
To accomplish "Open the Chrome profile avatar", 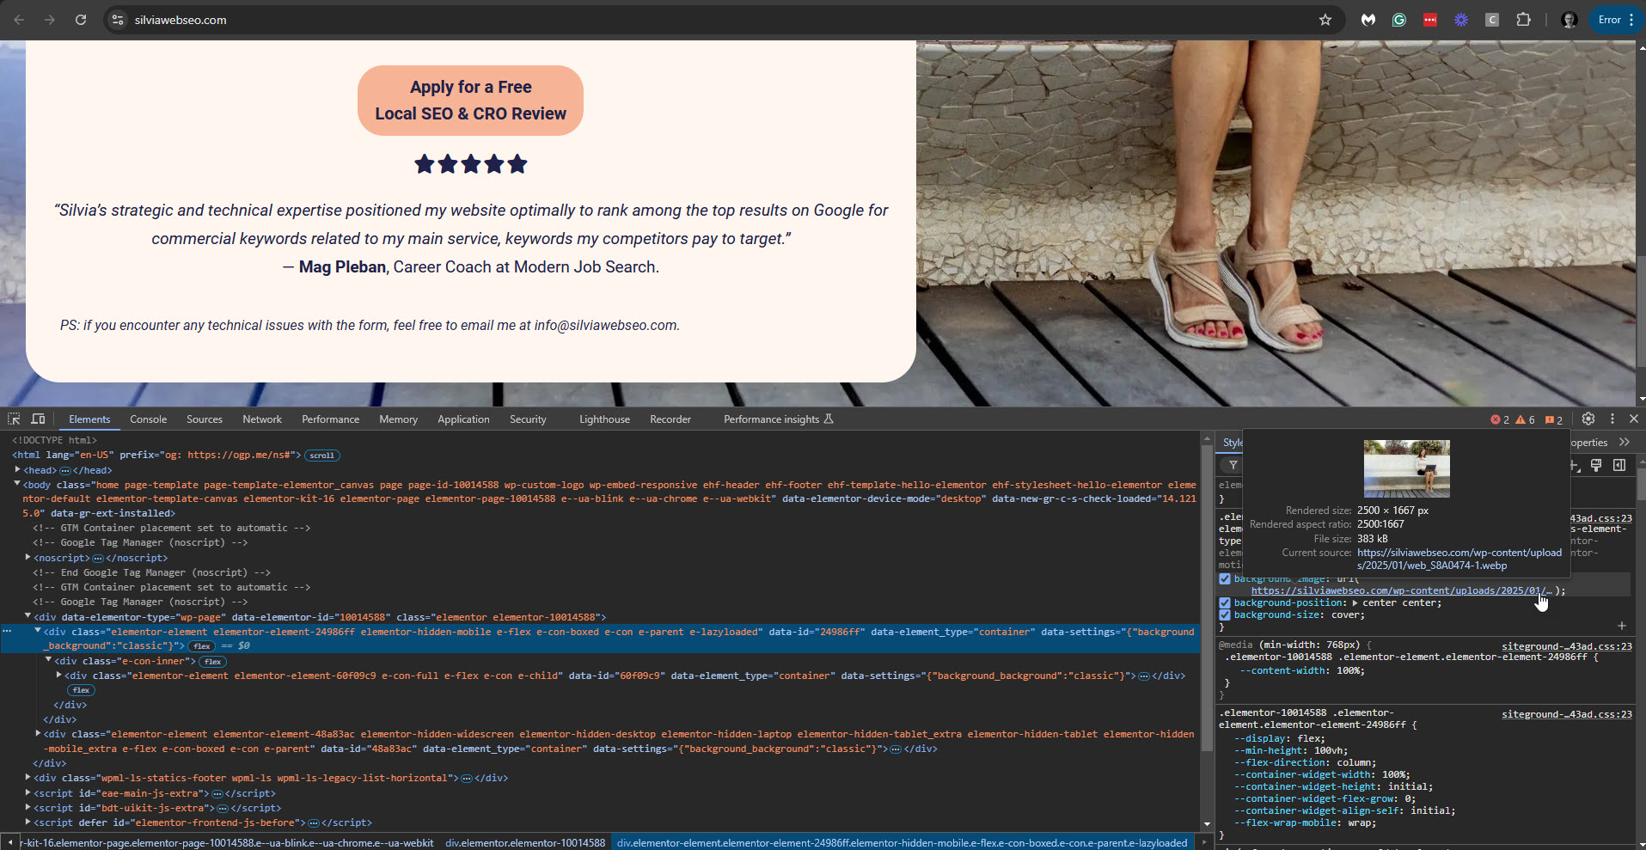I will point(1569,20).
